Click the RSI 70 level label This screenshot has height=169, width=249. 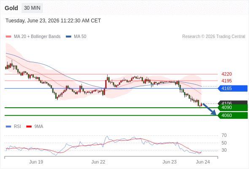point(224,136)
